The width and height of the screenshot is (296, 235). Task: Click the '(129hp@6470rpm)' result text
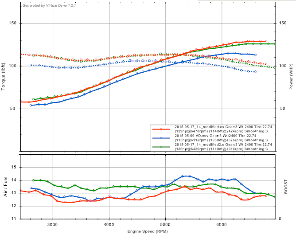[191, 131]
